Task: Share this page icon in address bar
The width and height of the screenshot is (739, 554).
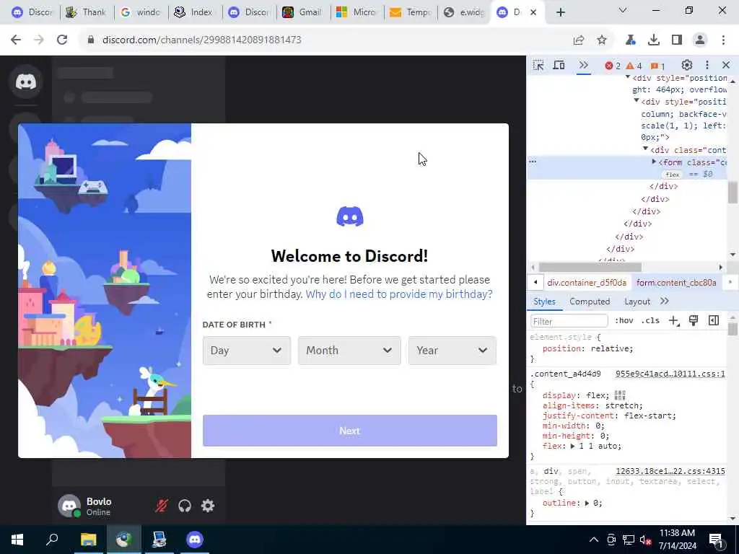Action: [579, 40]
